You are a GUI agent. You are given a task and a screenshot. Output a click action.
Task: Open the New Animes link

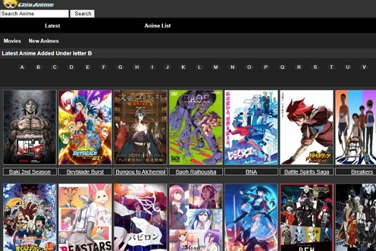(x=44, y=41)
